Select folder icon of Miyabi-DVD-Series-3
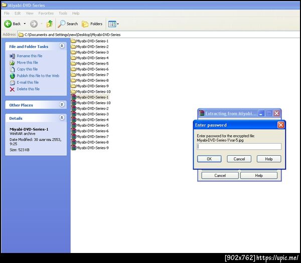The image size is (301, 263). click(x=73, y=52)
